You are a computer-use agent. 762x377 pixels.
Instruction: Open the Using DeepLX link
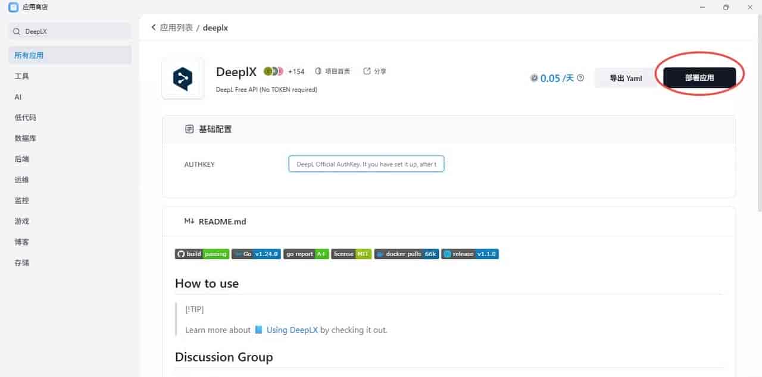coord(292,330)
